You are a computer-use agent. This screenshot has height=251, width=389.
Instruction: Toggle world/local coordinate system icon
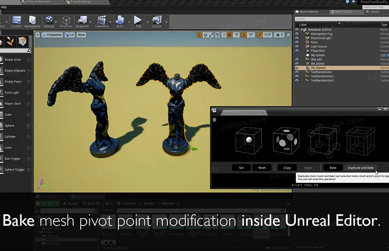(x=218, y=35)
